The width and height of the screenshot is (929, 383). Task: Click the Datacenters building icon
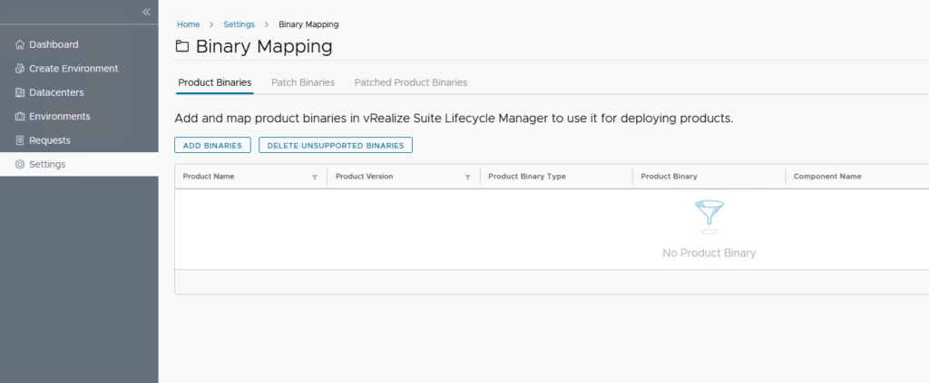tap(20, 92)
